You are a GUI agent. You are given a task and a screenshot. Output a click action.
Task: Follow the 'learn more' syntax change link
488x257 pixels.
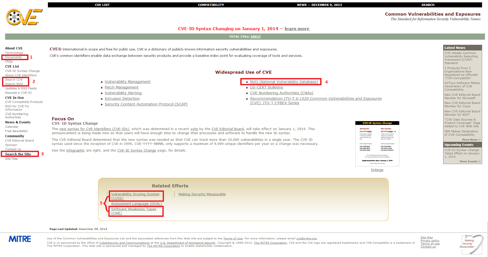coord(297,29)
